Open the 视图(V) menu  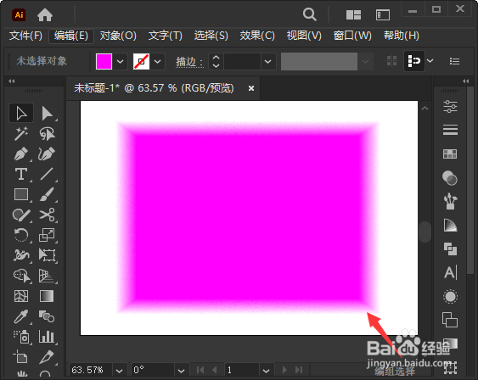tap(304, 36)
